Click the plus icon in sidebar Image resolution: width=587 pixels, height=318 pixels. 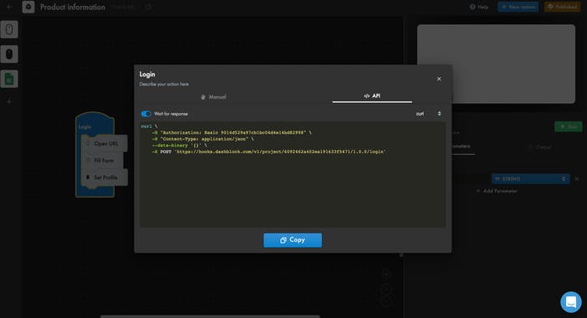pyautogui.click(x=9, y=101)
